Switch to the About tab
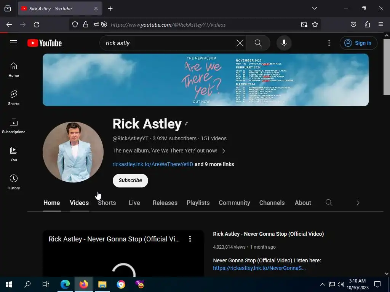The height and width of the screenshot is (292, 390). pyautogui.click(x=303, y=203)
